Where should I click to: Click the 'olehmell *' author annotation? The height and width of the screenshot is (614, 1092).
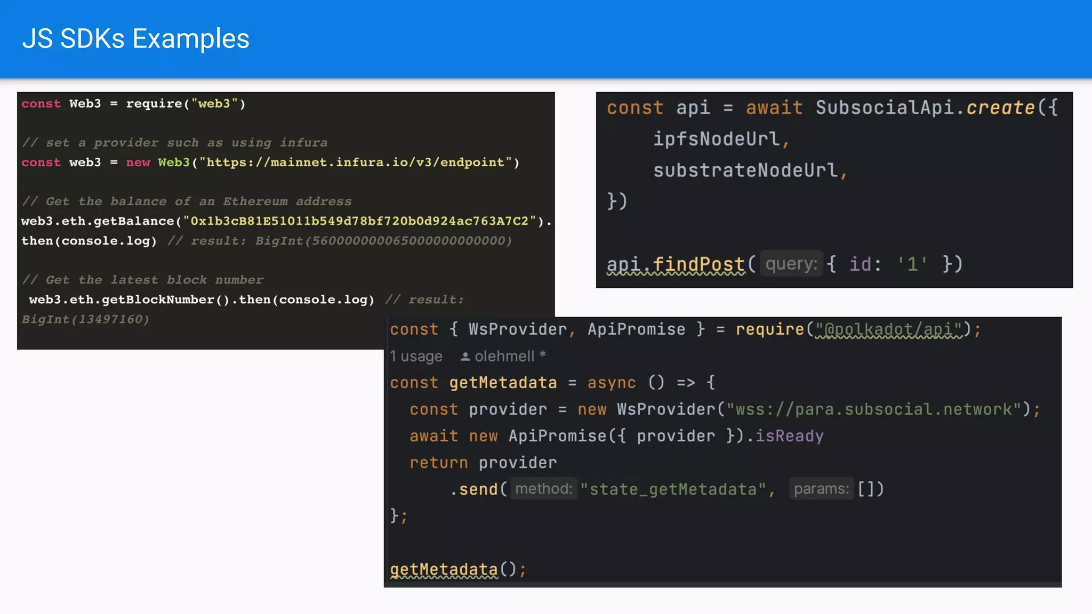(x=510, y=356)
